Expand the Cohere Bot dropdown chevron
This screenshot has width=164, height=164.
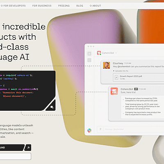coord(116,53)
